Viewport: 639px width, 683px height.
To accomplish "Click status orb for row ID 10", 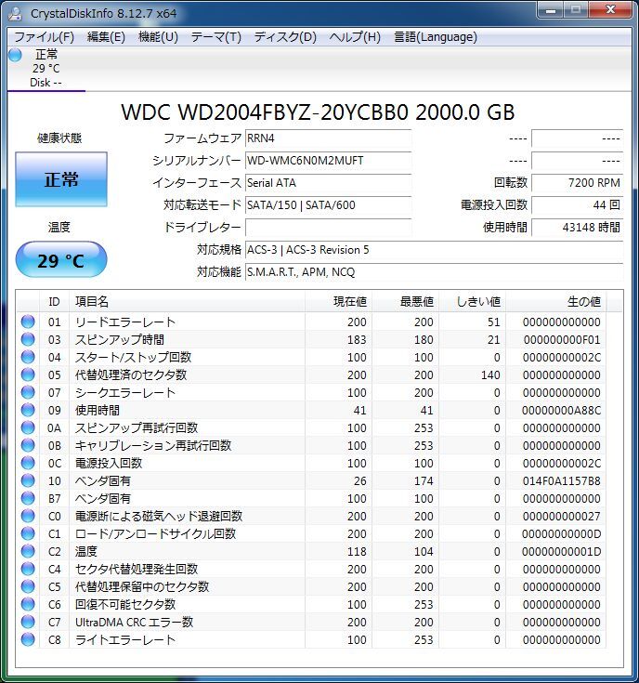I will coord(28,480).
